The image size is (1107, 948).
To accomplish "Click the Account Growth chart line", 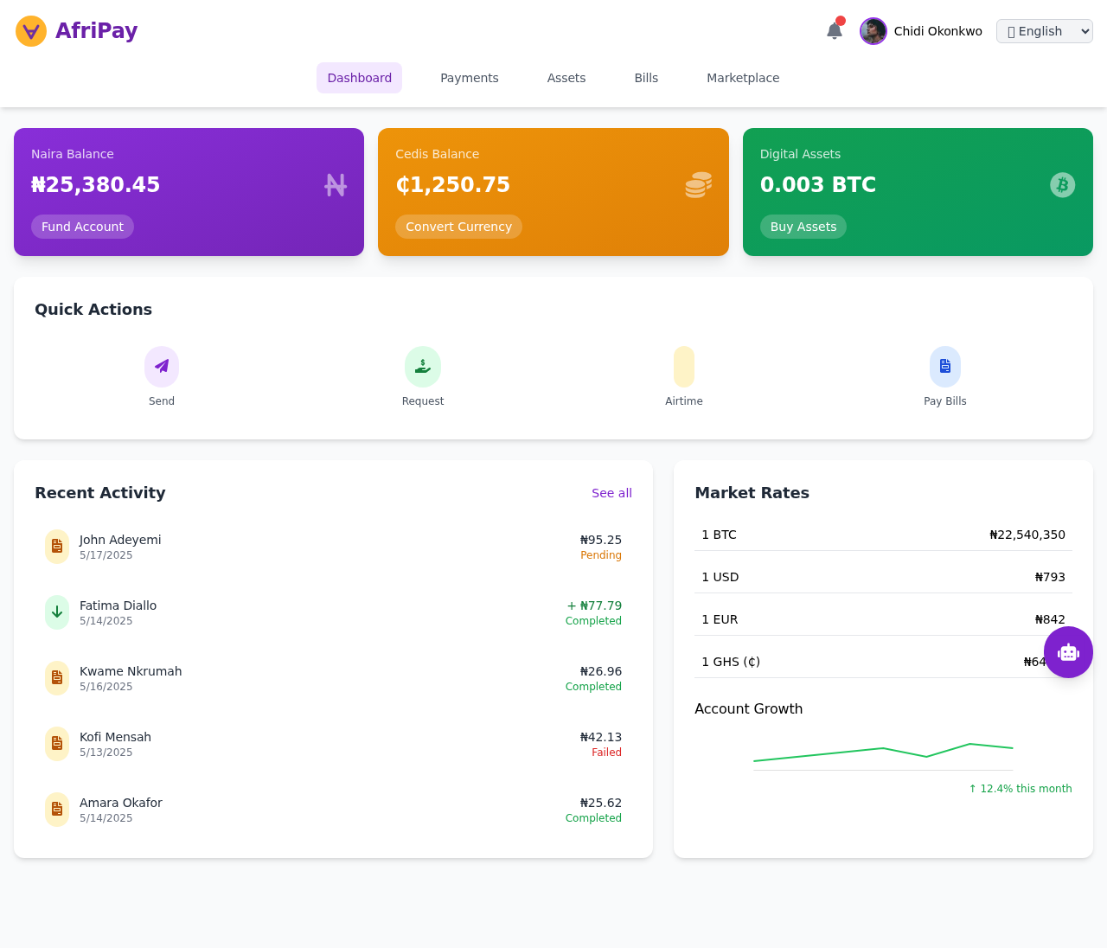I will click(882, 751).
